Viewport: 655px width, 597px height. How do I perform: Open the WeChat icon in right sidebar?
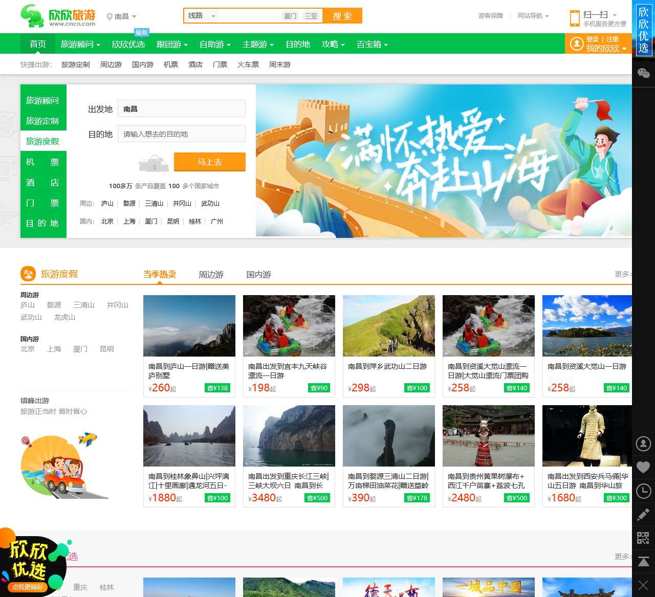[x=643, y=73]
